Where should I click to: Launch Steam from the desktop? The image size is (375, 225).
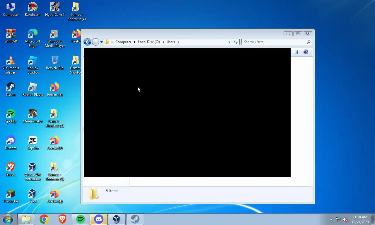coord(11,89)
